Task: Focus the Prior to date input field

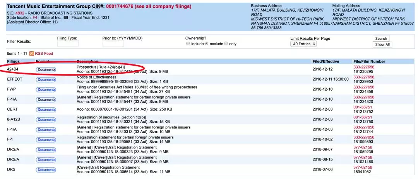Action: pyautogui.click(x=113, y=44)
